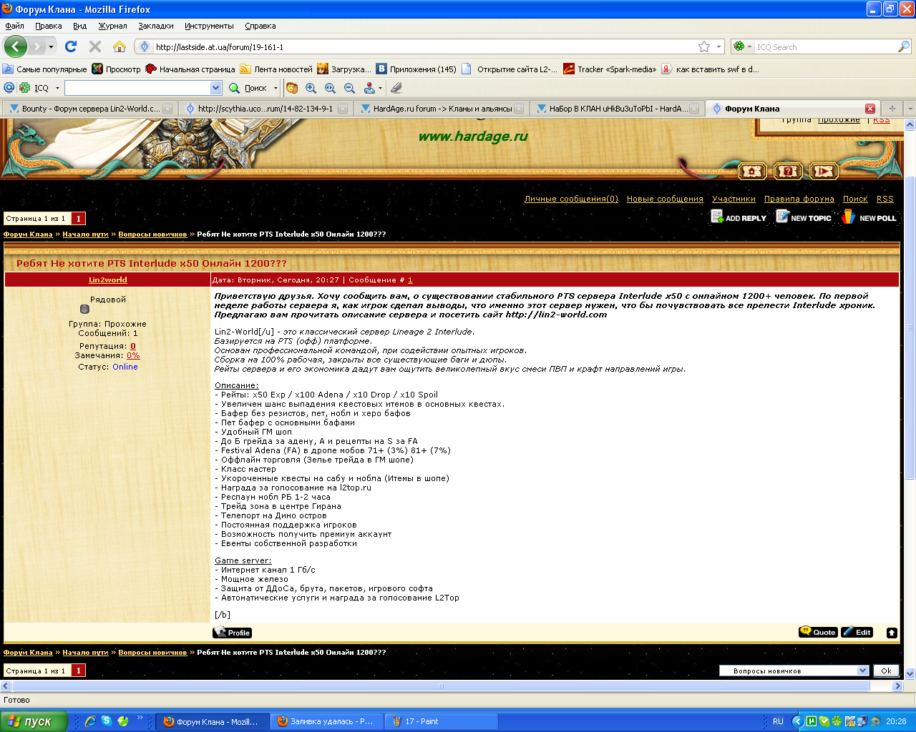Click ADD REPLY button

click(738, 217)
